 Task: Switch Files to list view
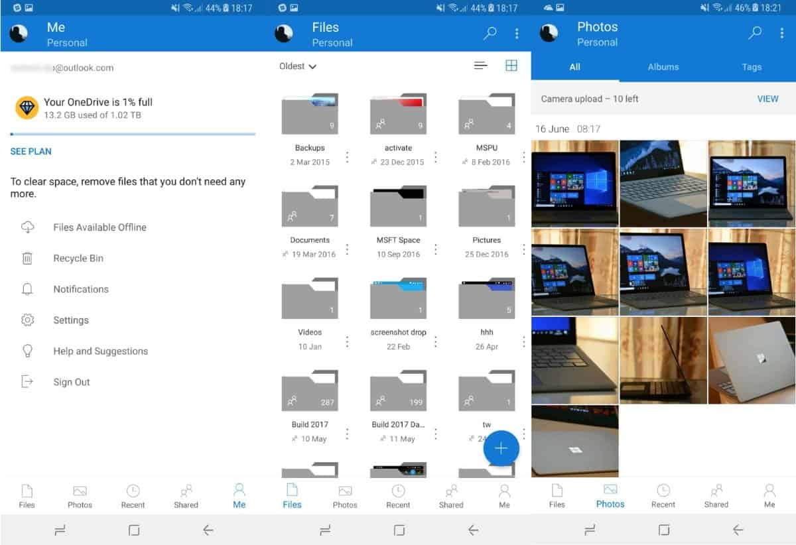[x=480, y=66]
